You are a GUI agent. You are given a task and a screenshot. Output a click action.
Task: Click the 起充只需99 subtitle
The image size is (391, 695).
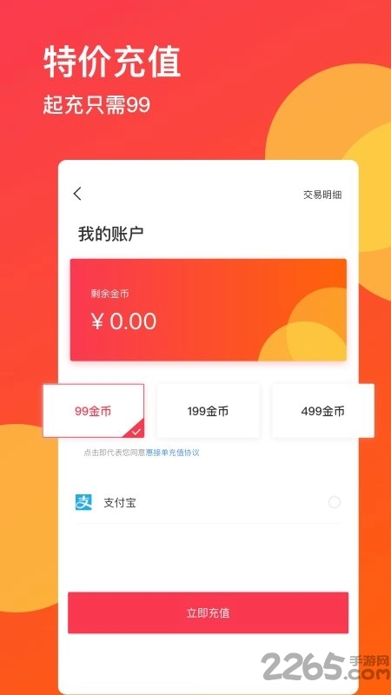pos(96,105)
